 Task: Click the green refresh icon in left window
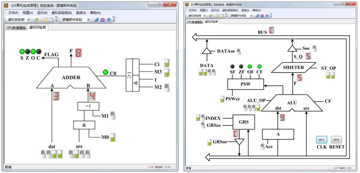(x=36, y=19)
